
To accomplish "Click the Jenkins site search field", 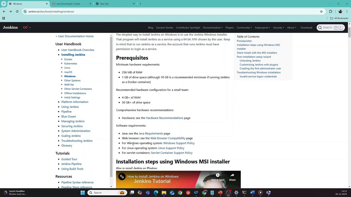I will (x=331, y=27).
